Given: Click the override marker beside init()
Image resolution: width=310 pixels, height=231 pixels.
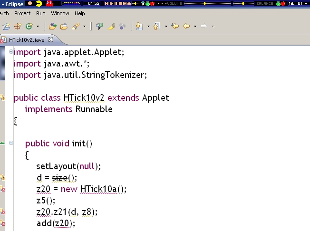Looking at the screenshot, I should [2, 143].
